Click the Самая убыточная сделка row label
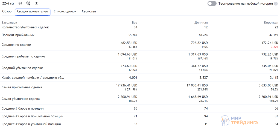This screenshot has width=280, height=129. tap(21, 99)
